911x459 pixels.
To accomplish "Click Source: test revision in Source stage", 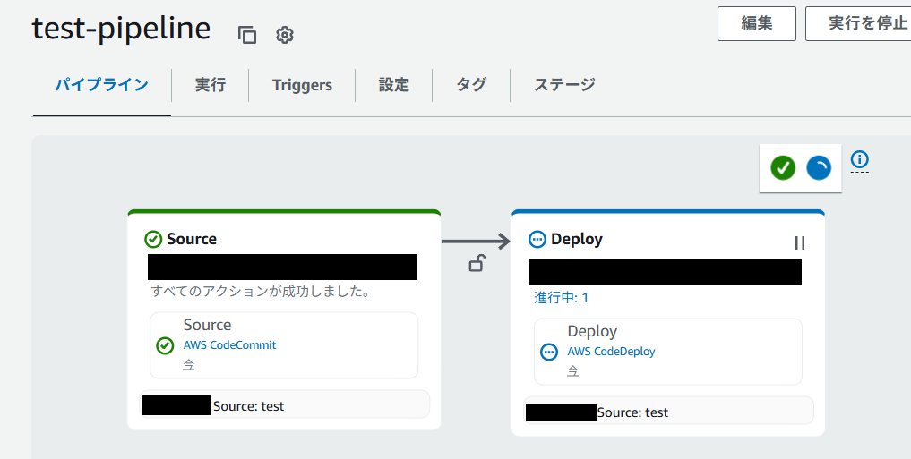I will [x=249, y=405].
